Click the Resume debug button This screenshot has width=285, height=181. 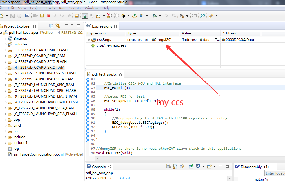(36, 16)
